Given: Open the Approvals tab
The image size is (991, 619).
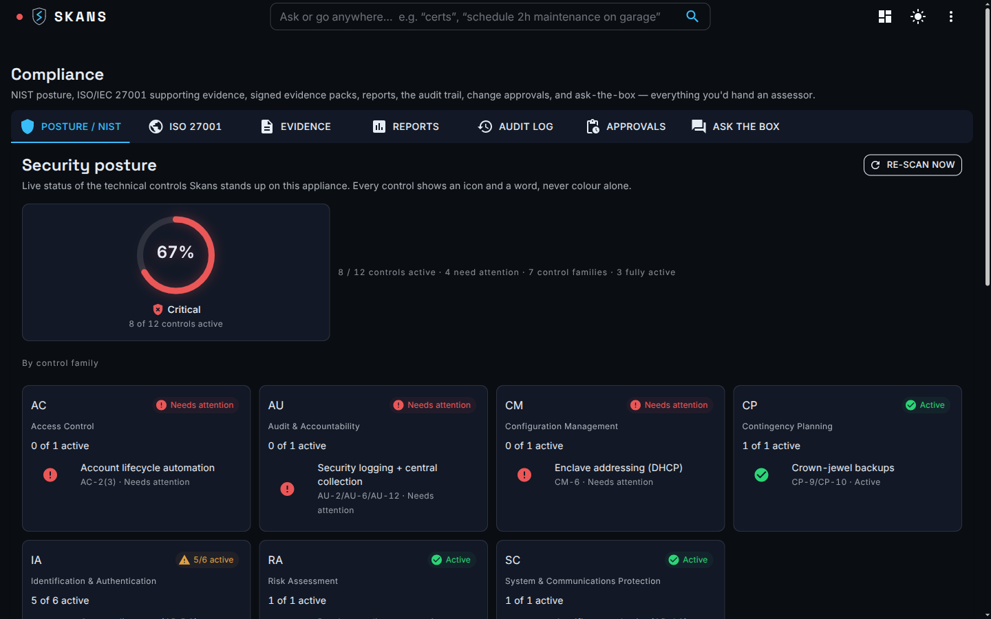Looking at the screenshot, I should (x=626, y=127).
